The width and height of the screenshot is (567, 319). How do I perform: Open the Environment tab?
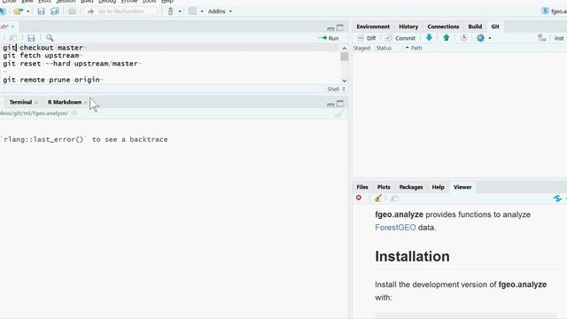(x=373, y=27)
